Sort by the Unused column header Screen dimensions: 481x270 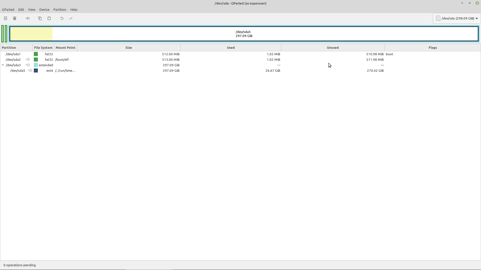[x=332, y=47]
